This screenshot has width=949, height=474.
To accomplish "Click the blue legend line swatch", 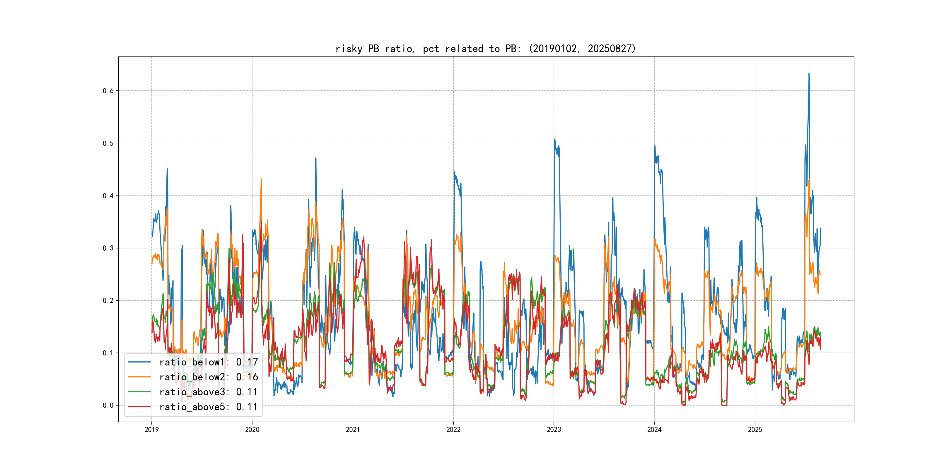I will [139, 362].
